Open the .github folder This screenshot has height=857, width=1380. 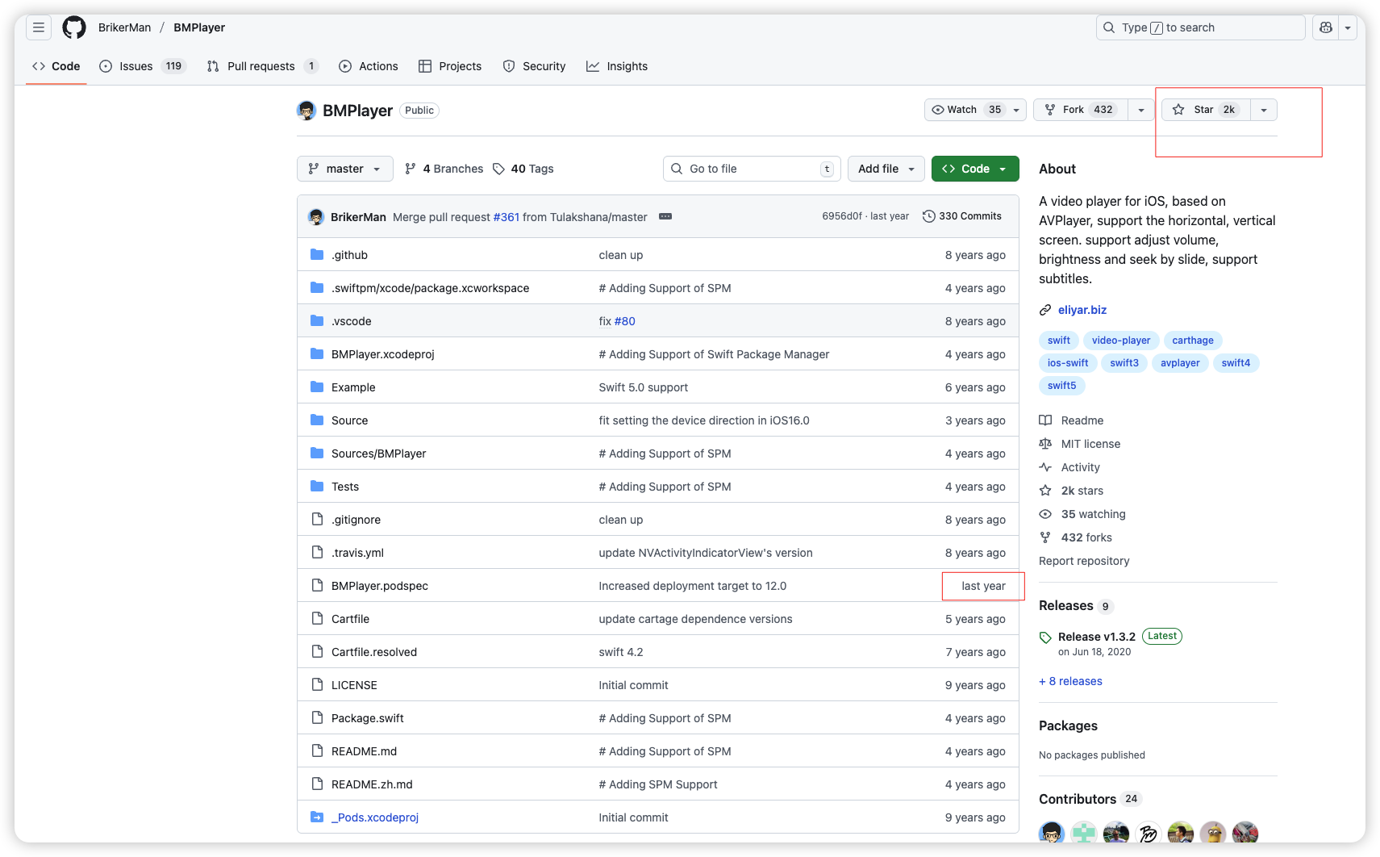coord(349,255)
